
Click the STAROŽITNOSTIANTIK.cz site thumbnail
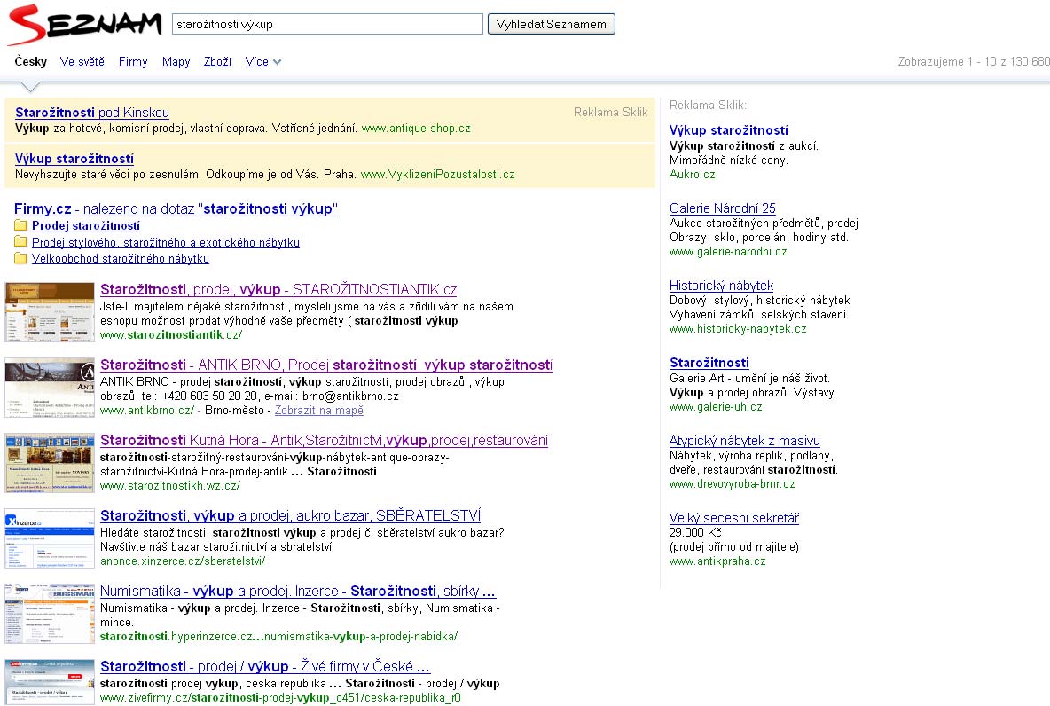[50, 312]
